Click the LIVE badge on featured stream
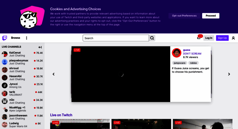 [77, 50]
